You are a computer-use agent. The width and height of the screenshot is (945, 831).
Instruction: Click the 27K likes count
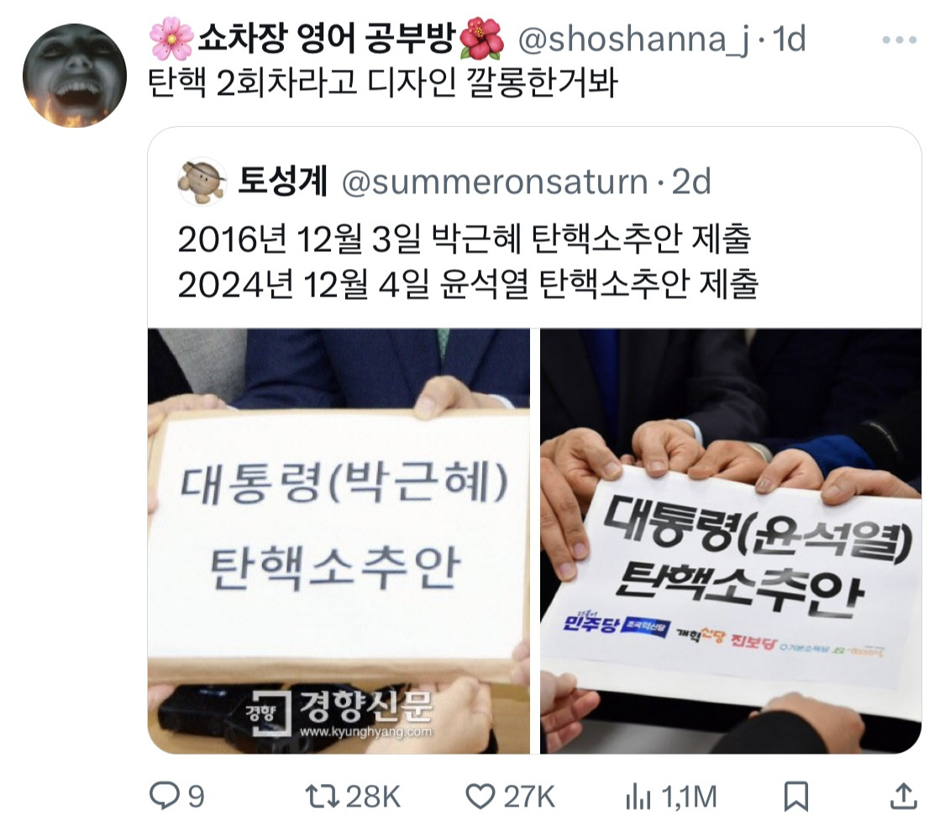pyautogui.click(x=529, y=797)
